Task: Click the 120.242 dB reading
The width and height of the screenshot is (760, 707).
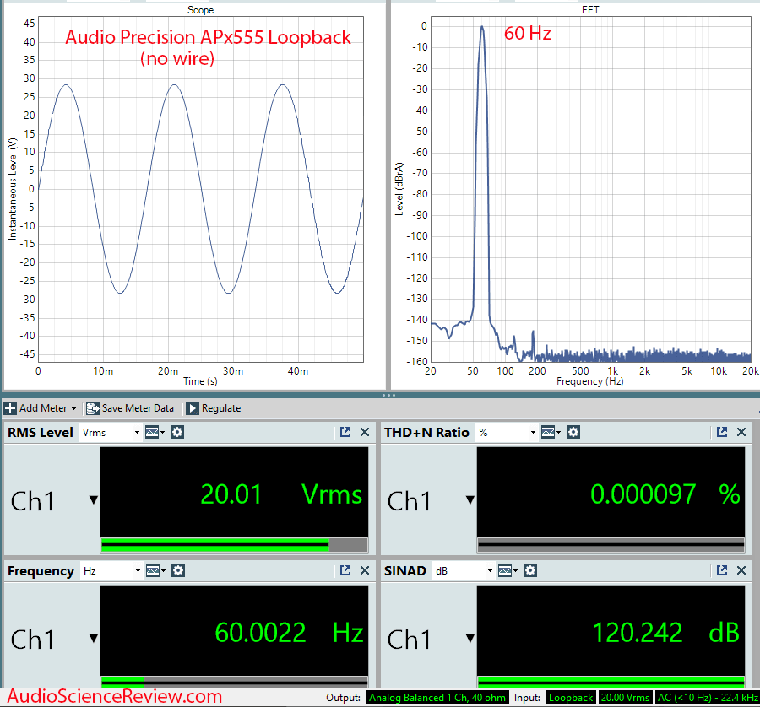Action: click(x=666, y=633)
